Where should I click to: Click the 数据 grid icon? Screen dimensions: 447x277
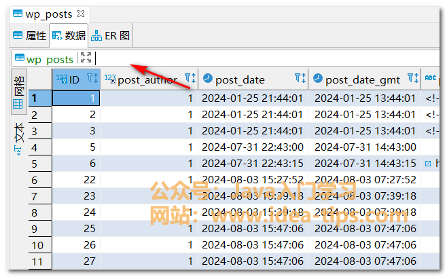pyautogui.click(x=57, y=35)
